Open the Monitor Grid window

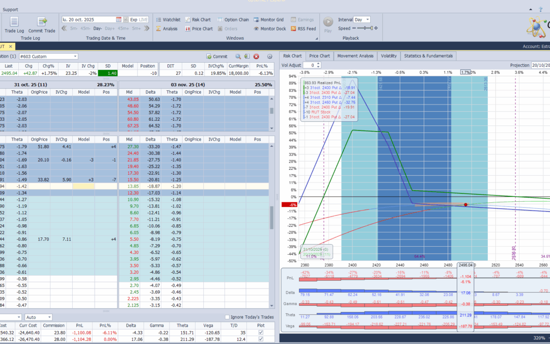(269, 20)
